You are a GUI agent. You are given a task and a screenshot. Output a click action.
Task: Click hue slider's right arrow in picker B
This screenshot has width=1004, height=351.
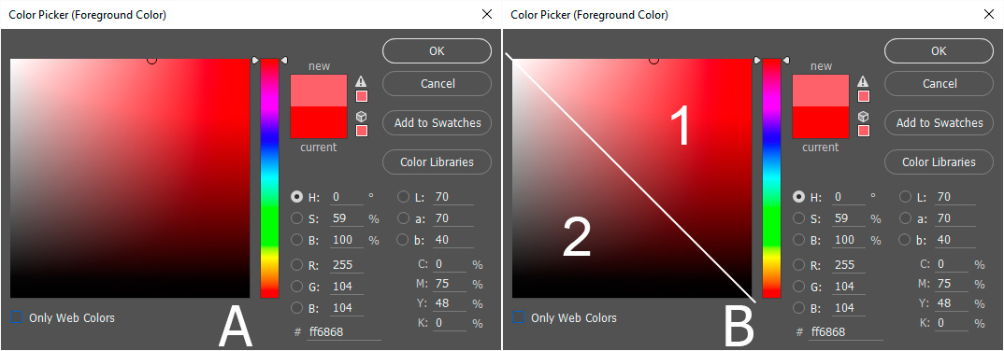(786, 60)
